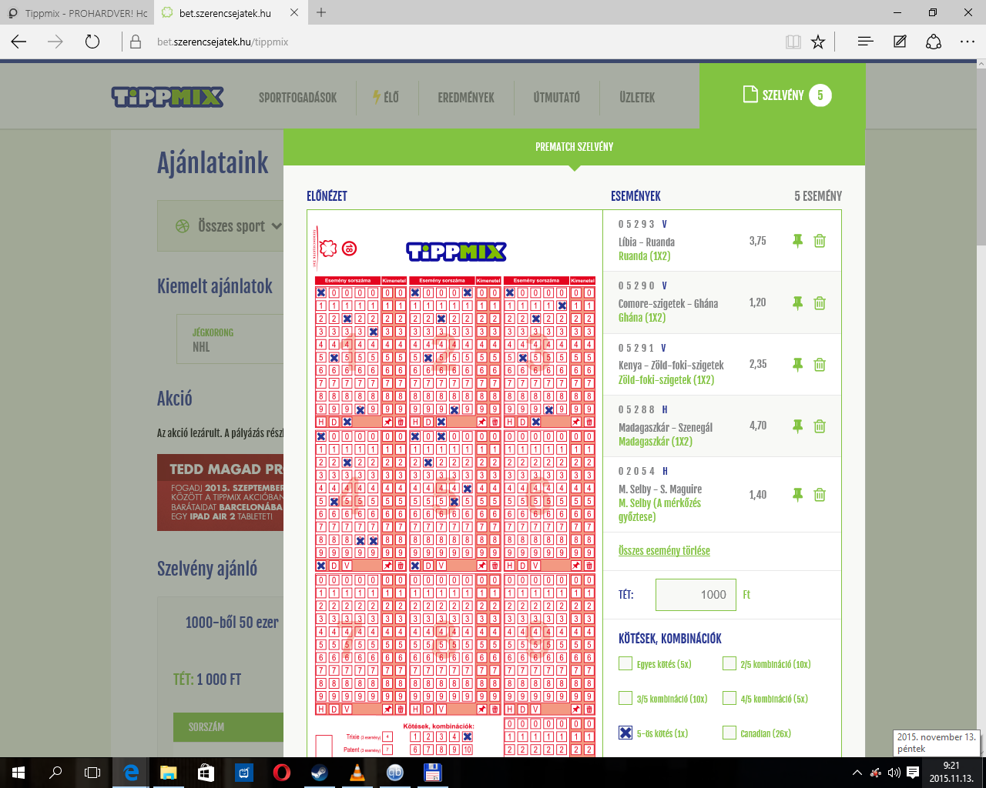Viewport: 986px width, 788px height.
Task: Enable 3/5 kombináció (10x)
Action: coord(625,698)
